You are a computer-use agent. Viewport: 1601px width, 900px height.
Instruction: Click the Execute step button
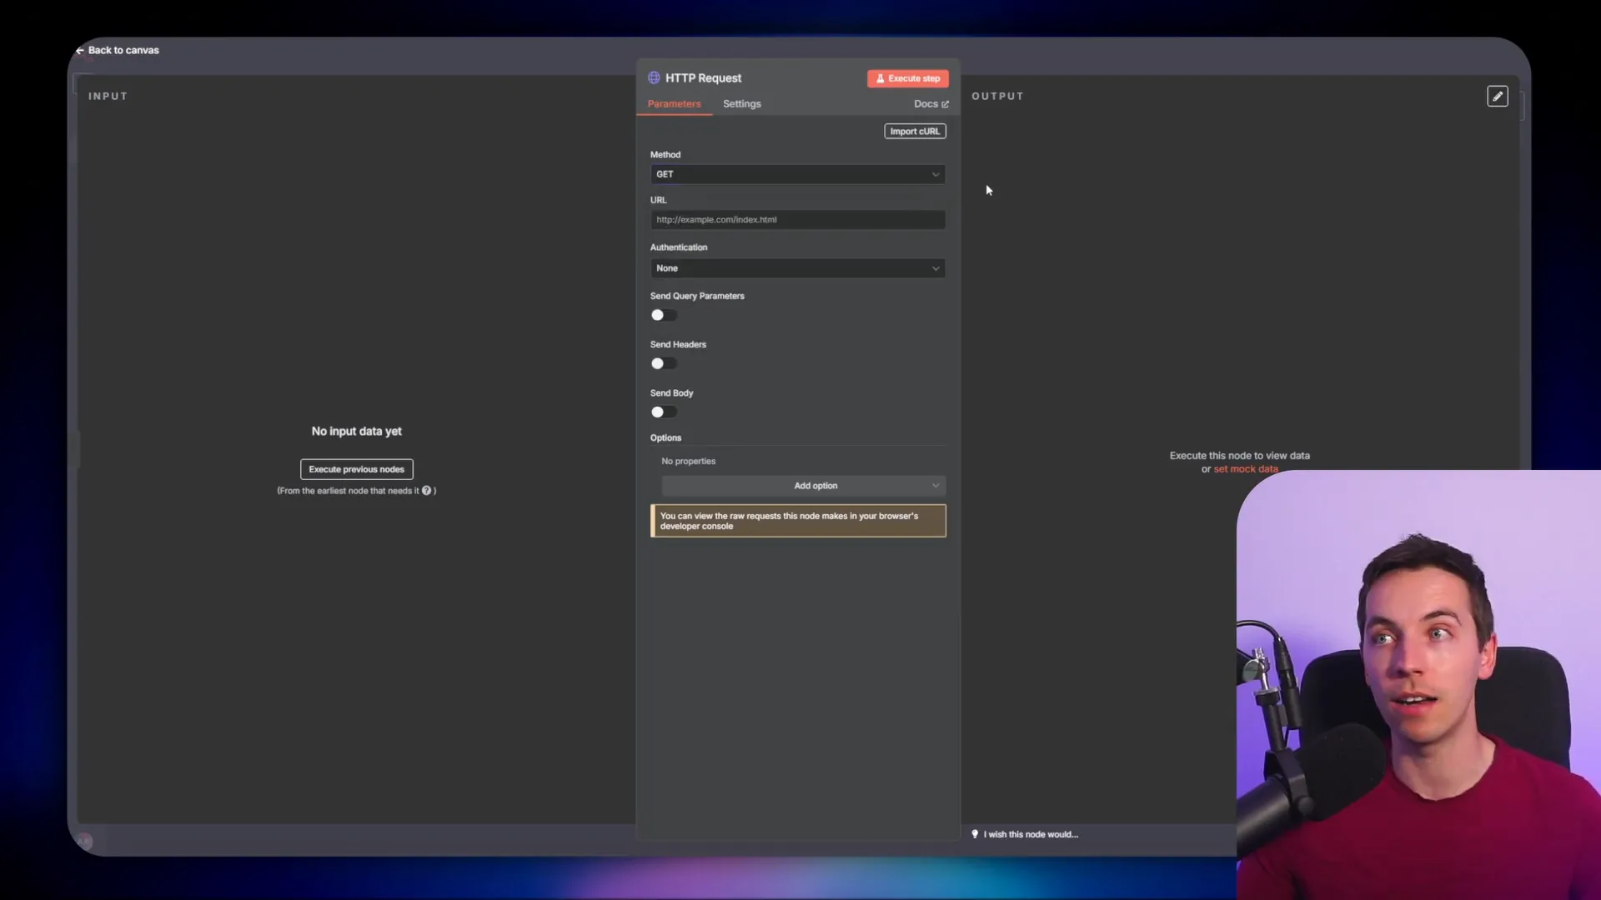click(x=908, y=78)
